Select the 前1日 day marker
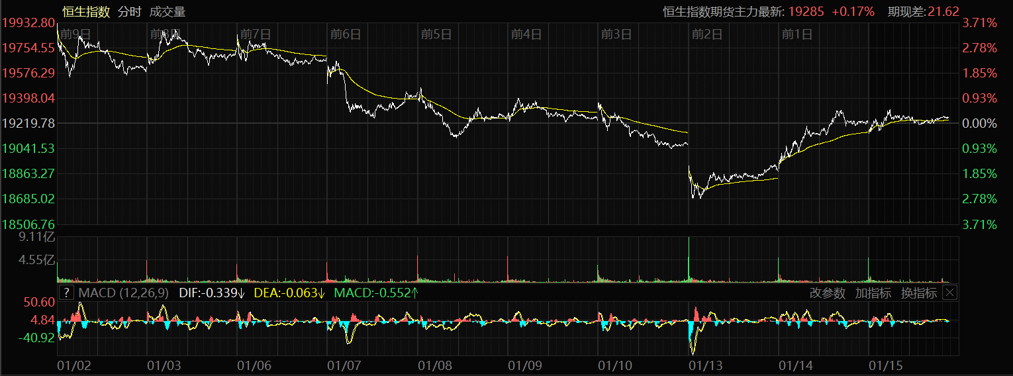This screenshot has height=376, width=1013. (796, 34)
